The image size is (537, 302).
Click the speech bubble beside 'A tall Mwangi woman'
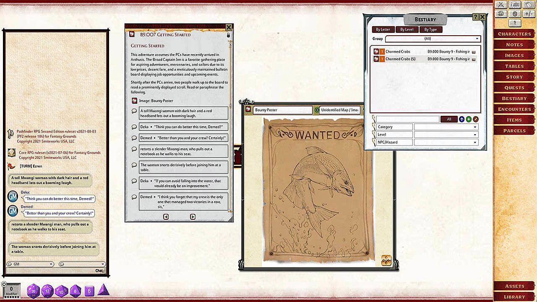click(134, 111)
